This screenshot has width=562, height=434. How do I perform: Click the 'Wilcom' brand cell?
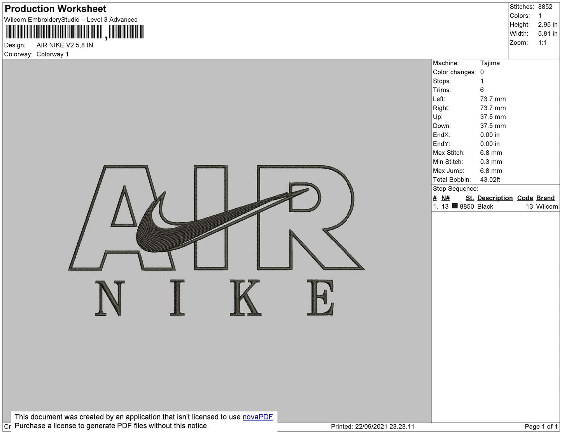[547, 206]
